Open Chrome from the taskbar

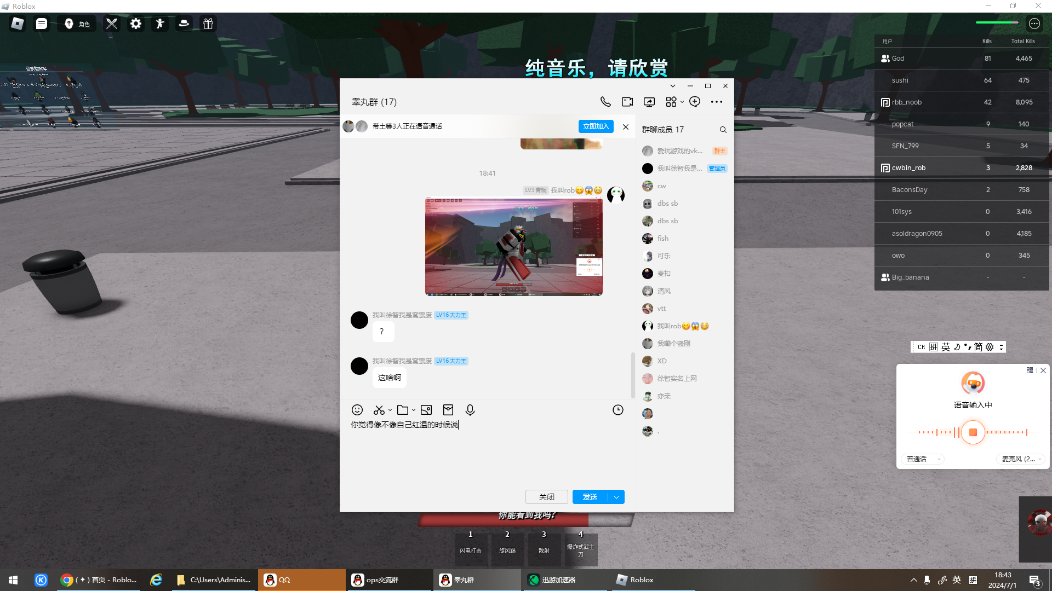tap(100, 580)
